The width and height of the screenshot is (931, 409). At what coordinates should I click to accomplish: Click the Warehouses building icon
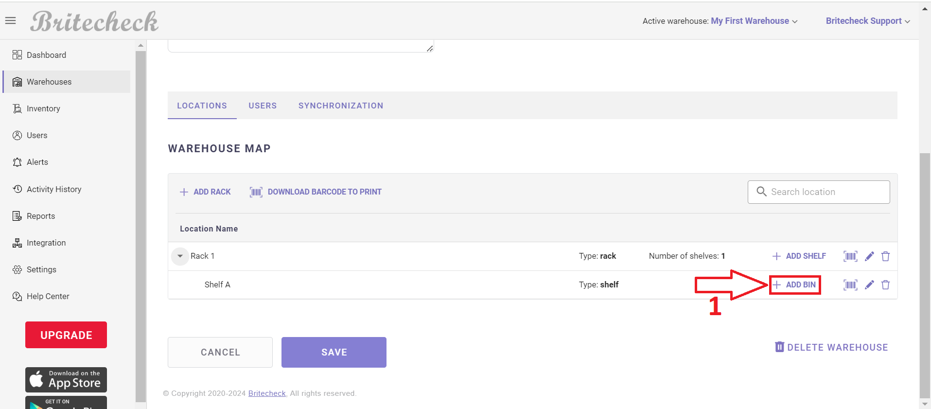(x=17, y=82)
